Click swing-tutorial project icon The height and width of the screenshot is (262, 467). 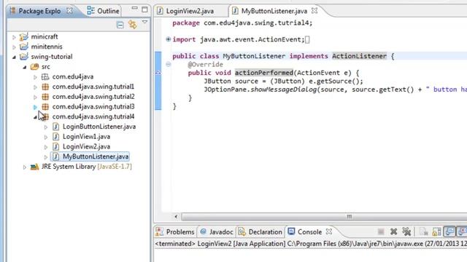(x=24, y=57)
